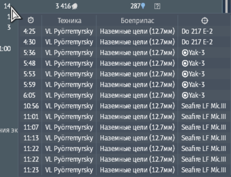The width and height of the screenshot is (231, 177).
Task: Click the 11:07 time cell
Action: point(31,127)
